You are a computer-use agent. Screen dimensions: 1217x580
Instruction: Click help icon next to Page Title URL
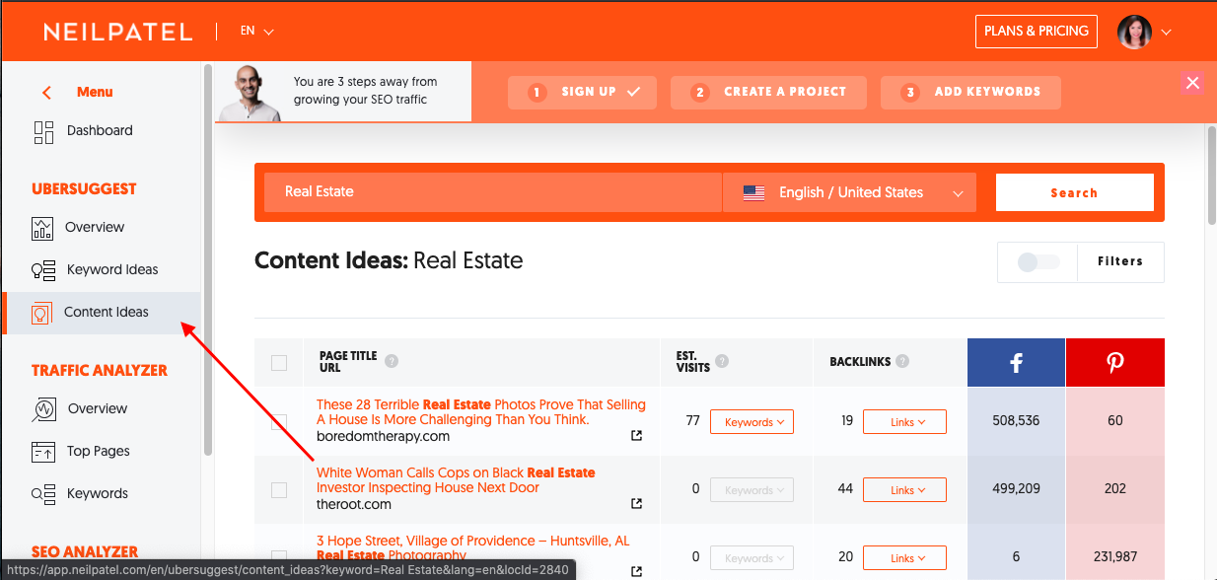tap(392, 361)
